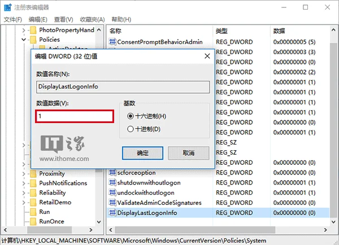Click the ConsentPromptBehaviorAdmin DWORD value icon
The height and width of the screenshot is (245, 339).
pos(112,41)
